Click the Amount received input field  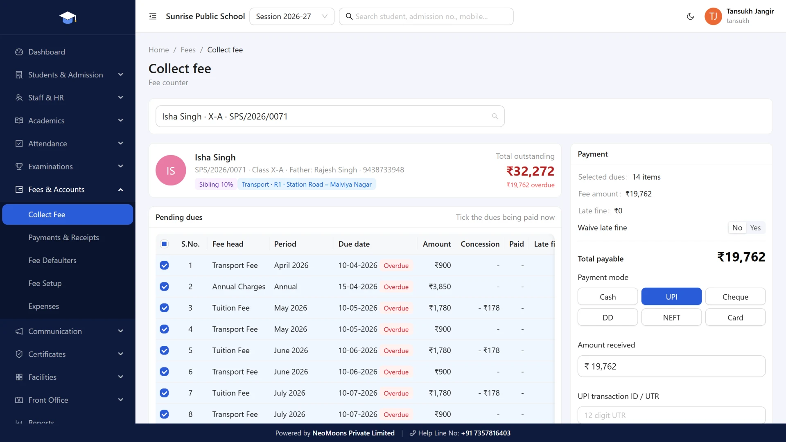(x=671, y=366)
